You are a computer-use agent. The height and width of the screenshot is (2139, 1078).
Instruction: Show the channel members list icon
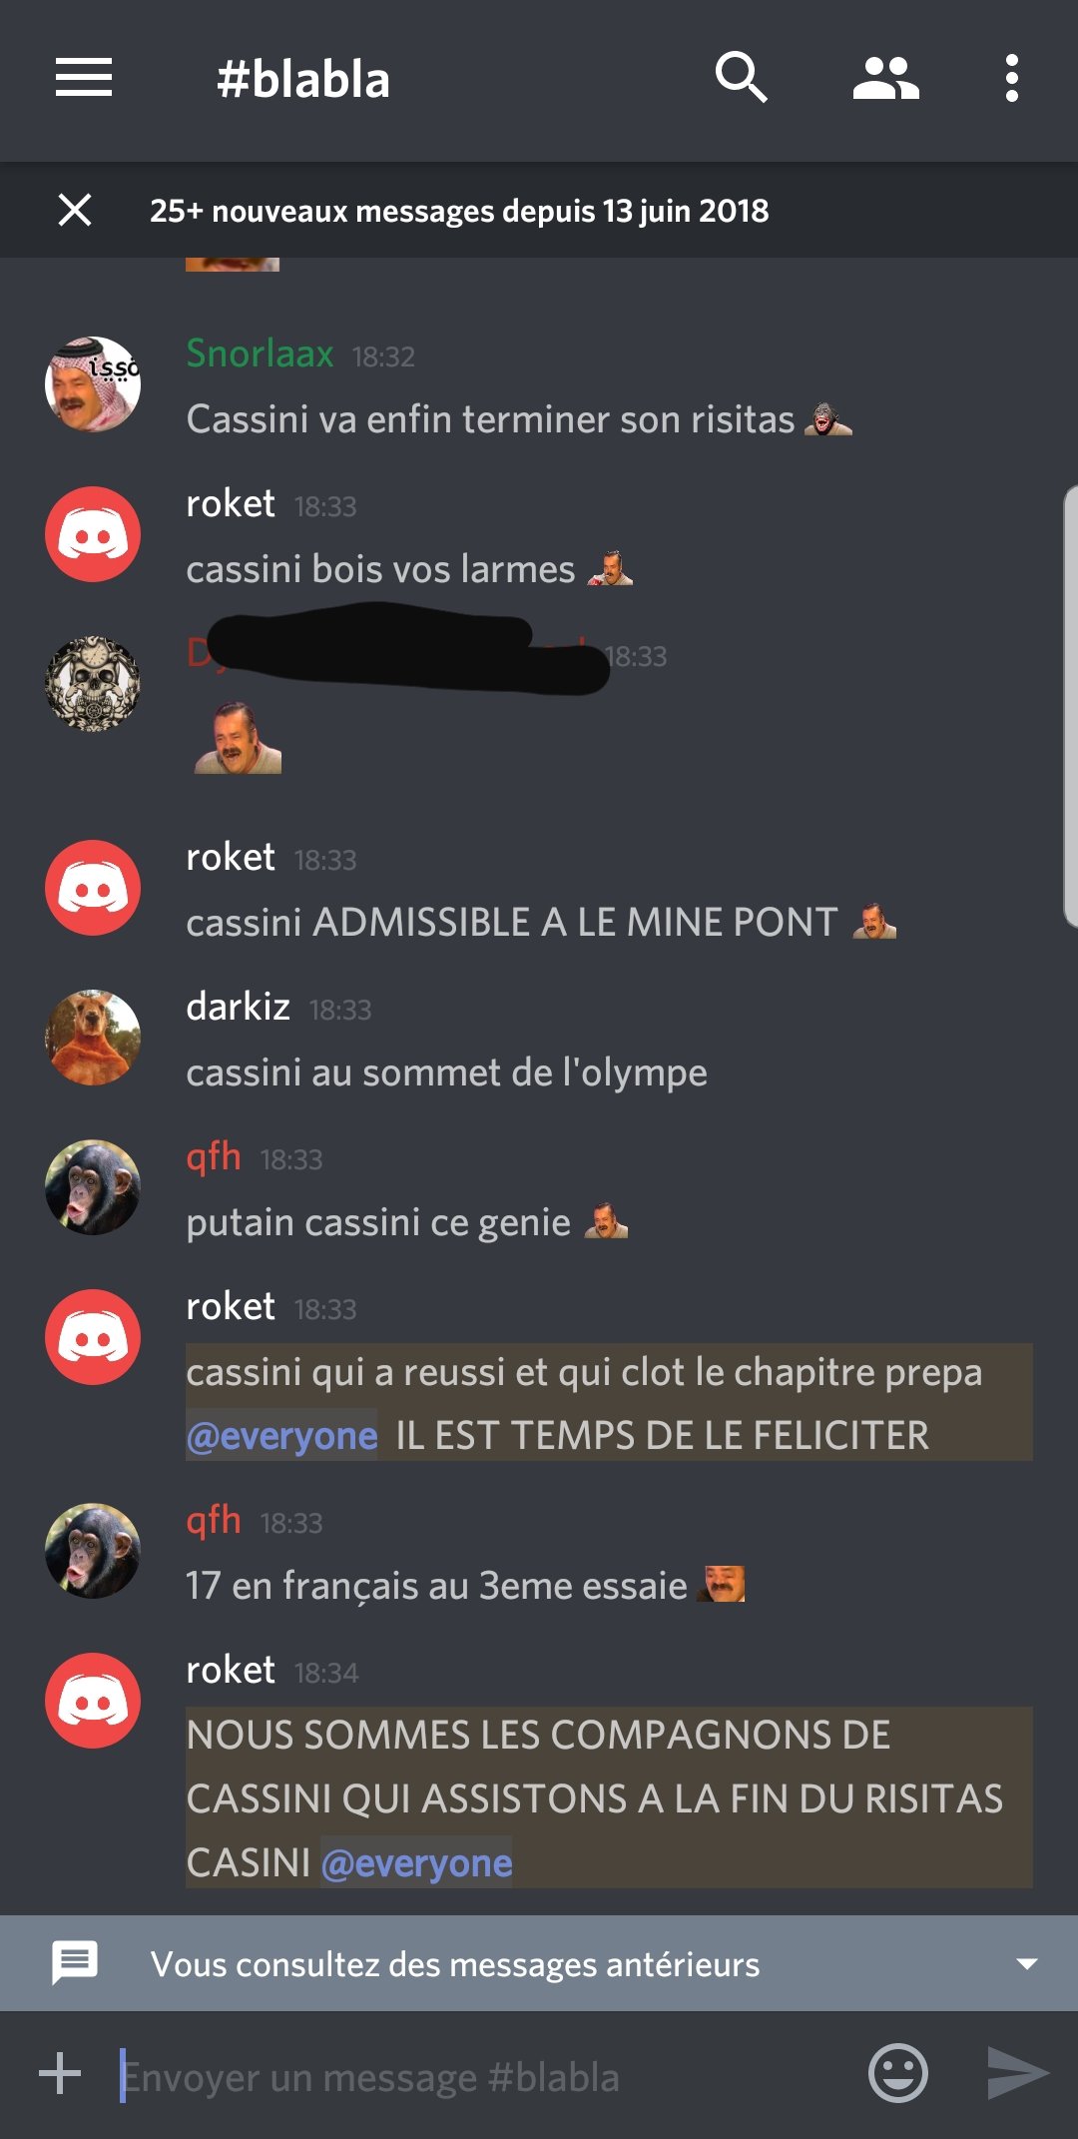pyautogui.click(x=885, y=78)
